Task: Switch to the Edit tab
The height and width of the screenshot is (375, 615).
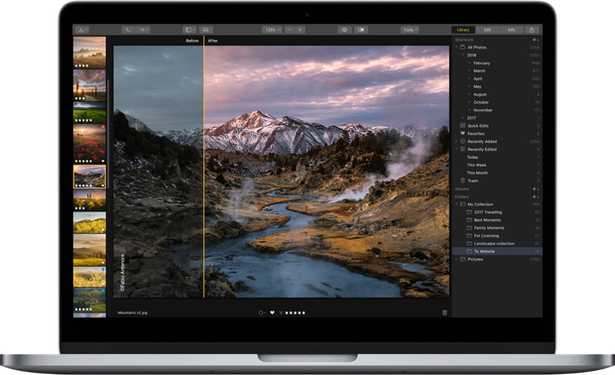Action: coord(487,30)
